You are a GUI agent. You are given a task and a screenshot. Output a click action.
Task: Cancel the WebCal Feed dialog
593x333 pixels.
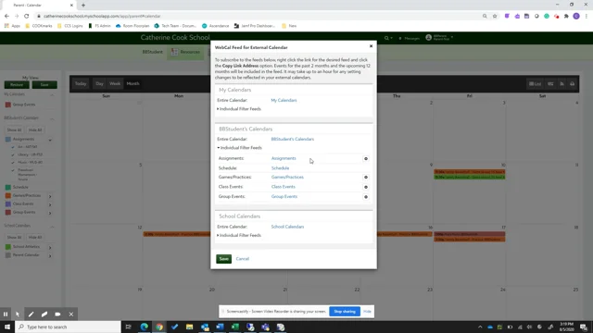coord(243,259)
